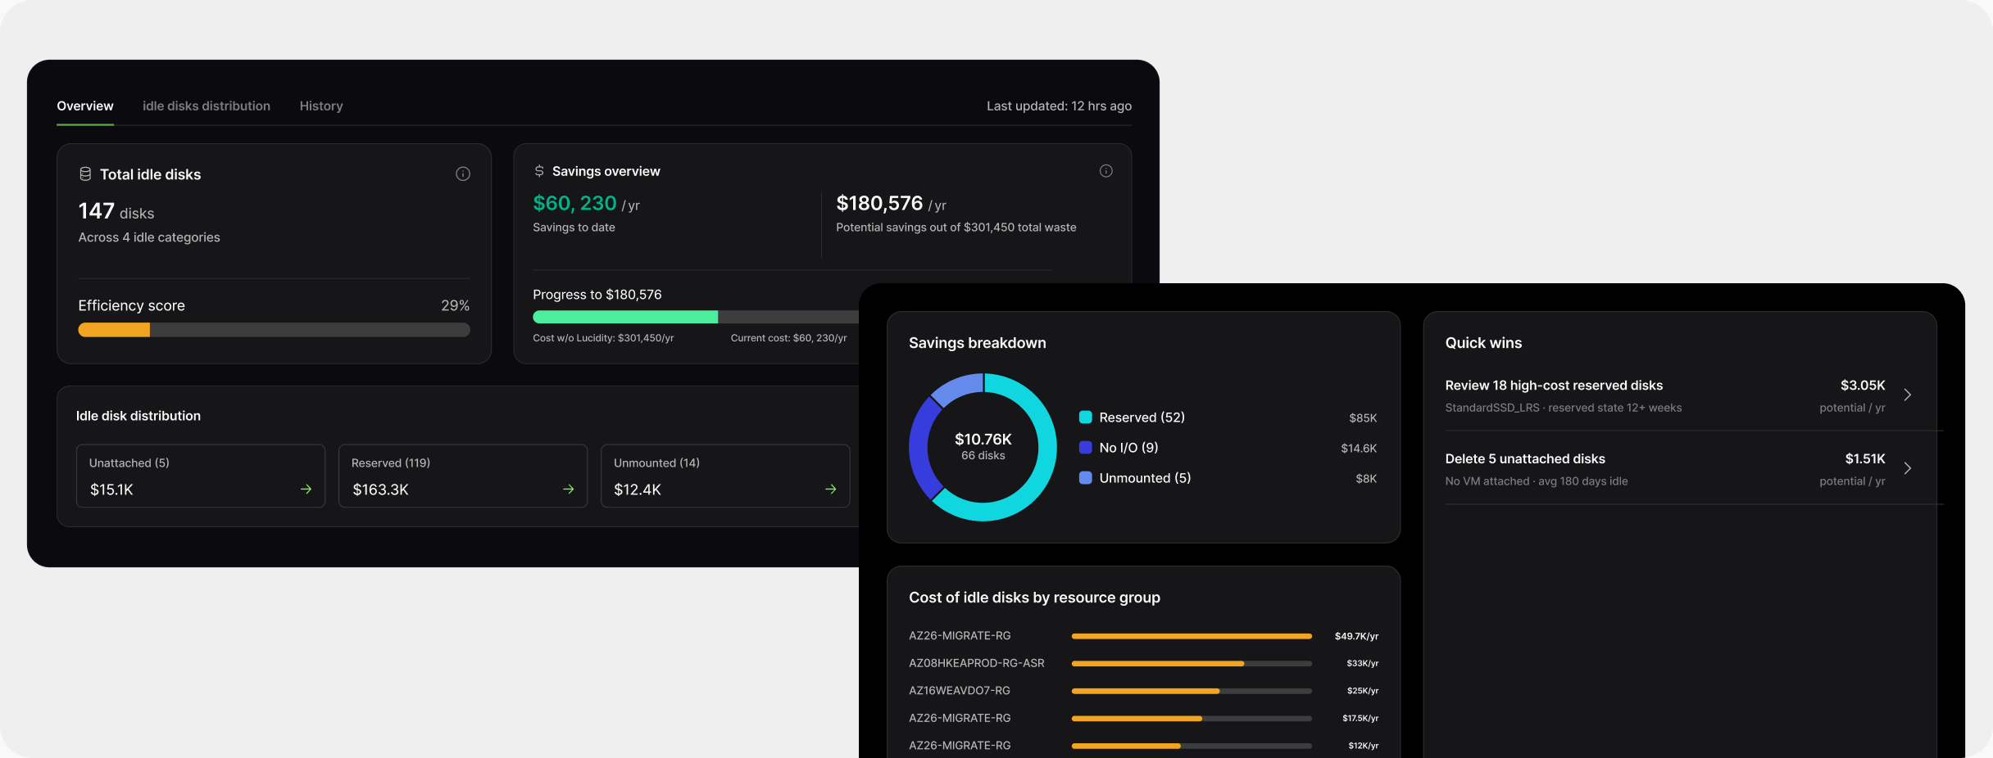Click the 29% efficiency value

click(455, 305)
